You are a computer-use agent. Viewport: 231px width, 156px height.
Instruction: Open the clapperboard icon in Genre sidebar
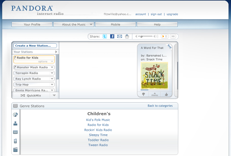coord(15,149)
